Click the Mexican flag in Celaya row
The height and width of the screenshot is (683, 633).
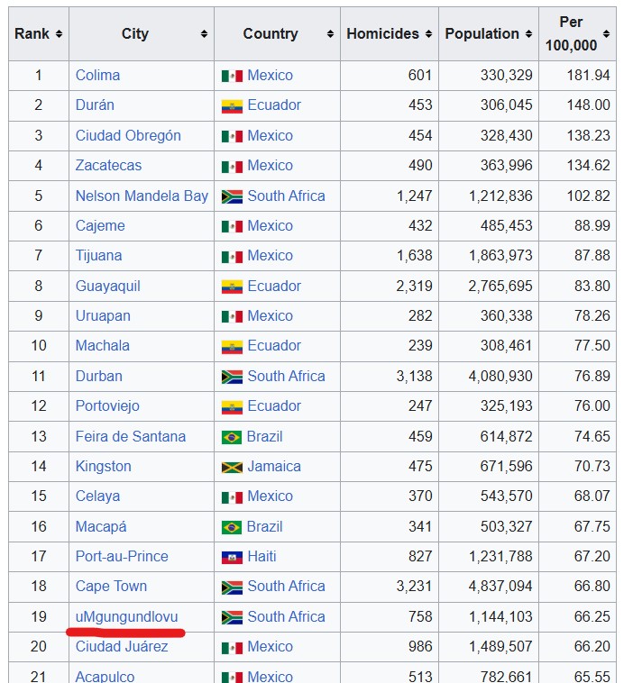pos(232,497)
